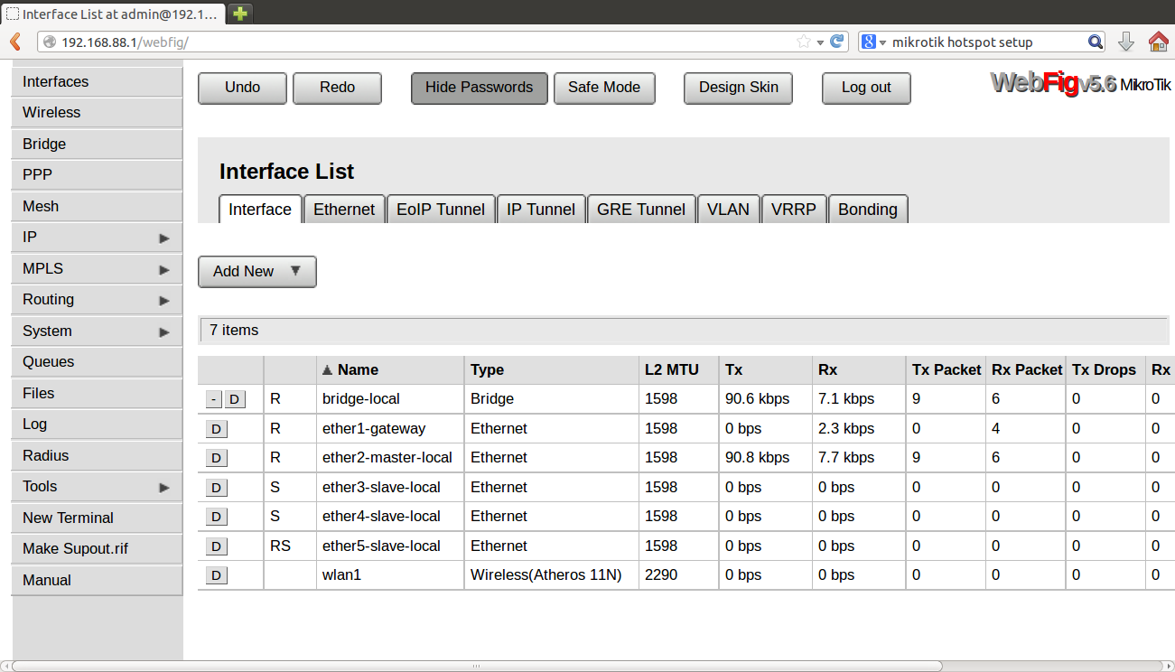Switch to the VLAN tab
Viewport: 1175px width, 672px height.
pos(728,209)
